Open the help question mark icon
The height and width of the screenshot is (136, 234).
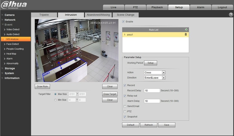(231, 15)
